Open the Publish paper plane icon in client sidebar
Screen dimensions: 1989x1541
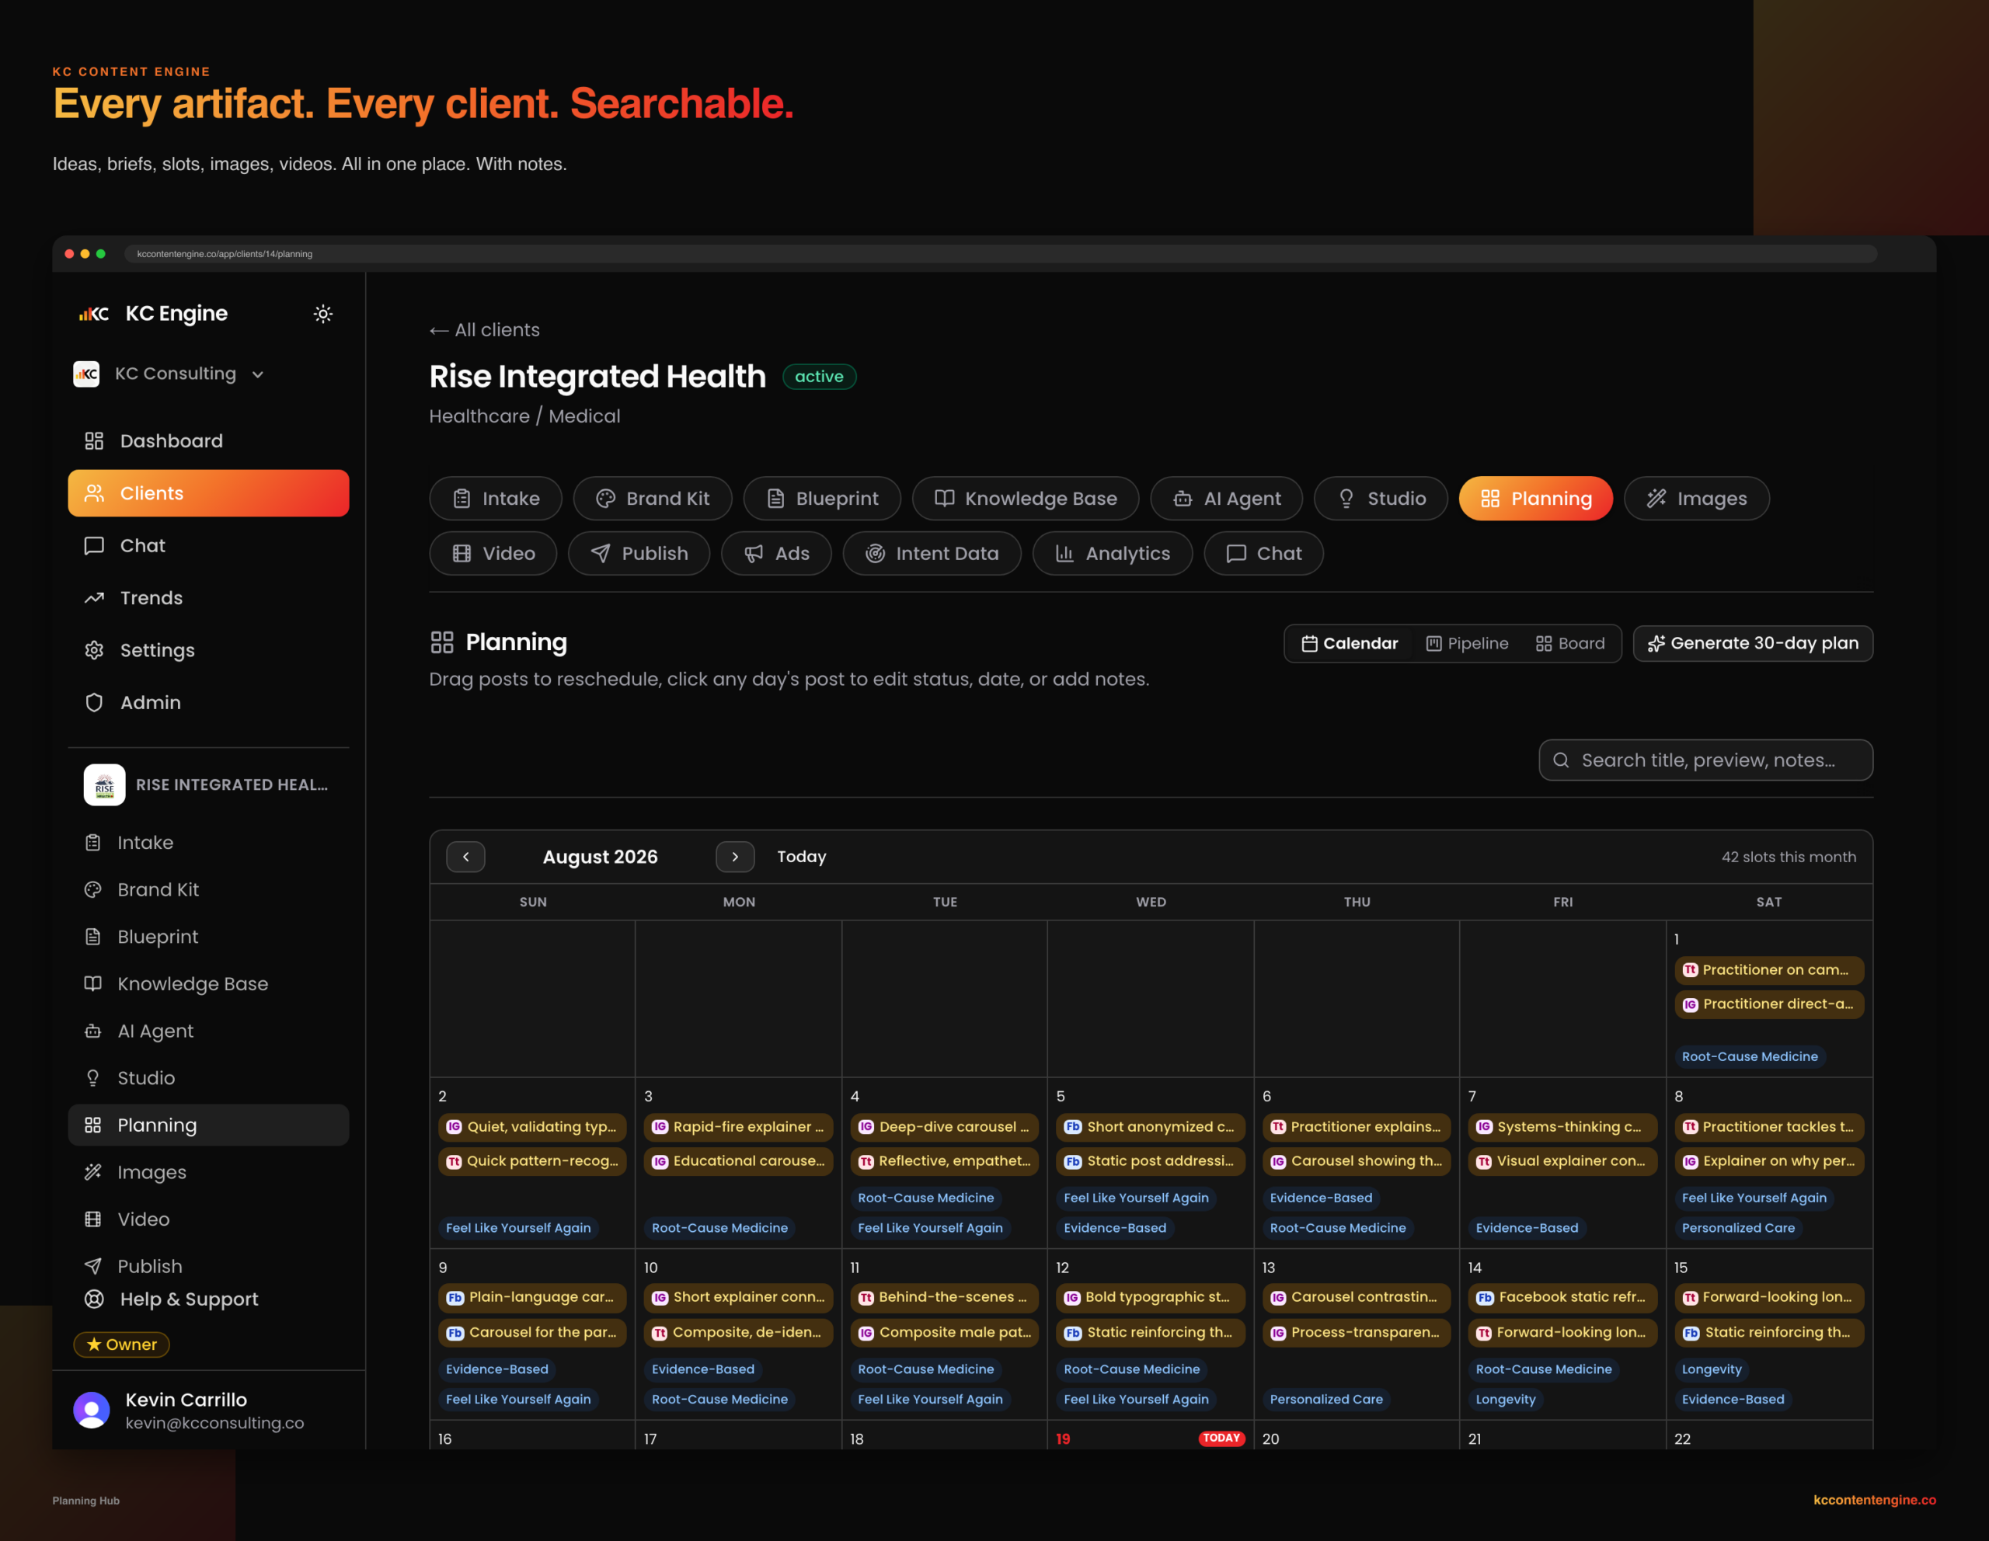(x=93, y=1266)
